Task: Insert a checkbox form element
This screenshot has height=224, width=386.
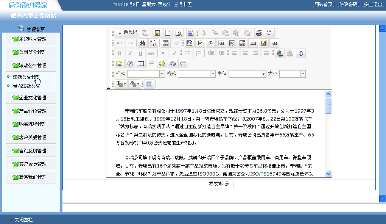Action: pyautogui.click(x=200, y=43)
